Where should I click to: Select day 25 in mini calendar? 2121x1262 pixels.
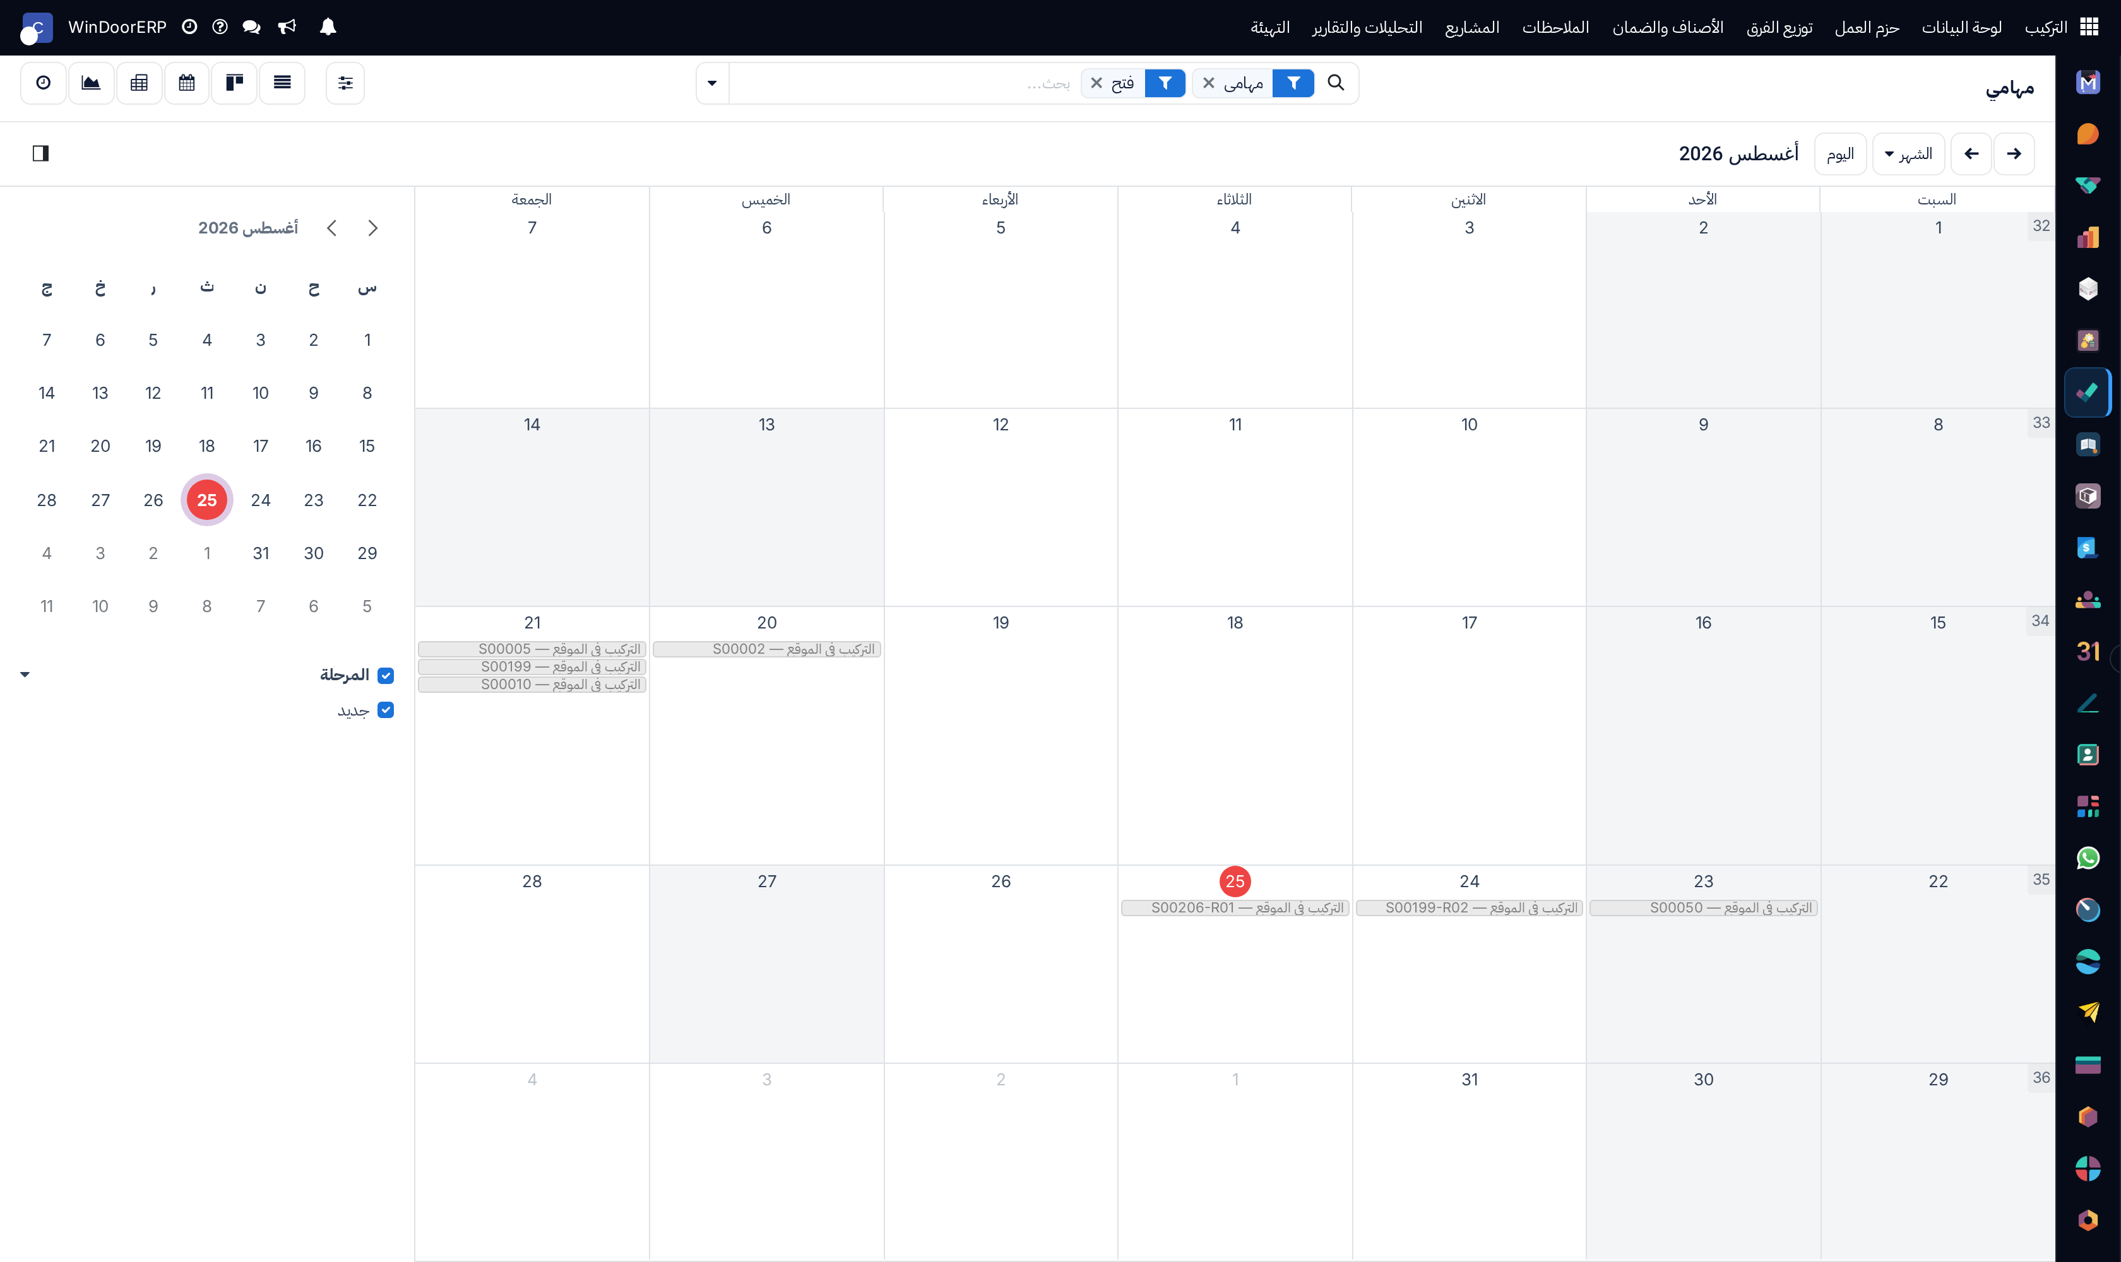click(x=207, y=500)
